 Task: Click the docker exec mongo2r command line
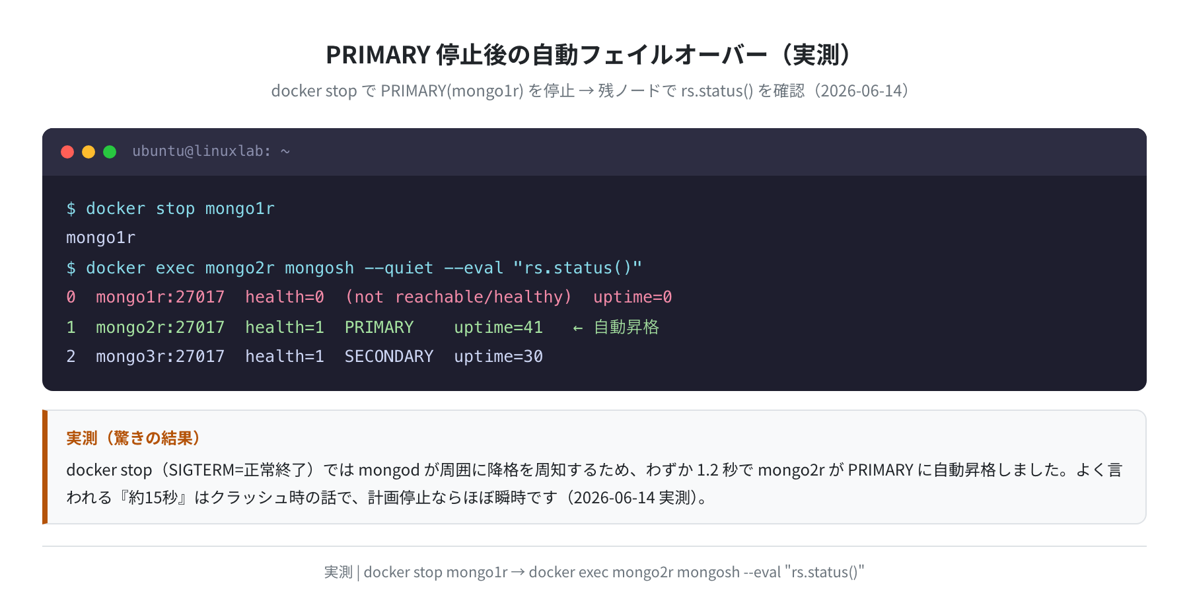click(354, 268)
